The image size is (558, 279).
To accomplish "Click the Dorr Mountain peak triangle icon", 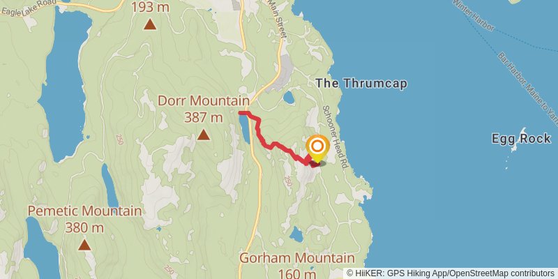I will click(x=203, y=135).
